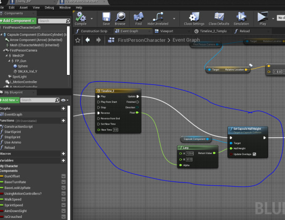Toggle WalkSpeed variable visibility eye
The width and height of the screenshot is (285, 220).
click(63, 199)
